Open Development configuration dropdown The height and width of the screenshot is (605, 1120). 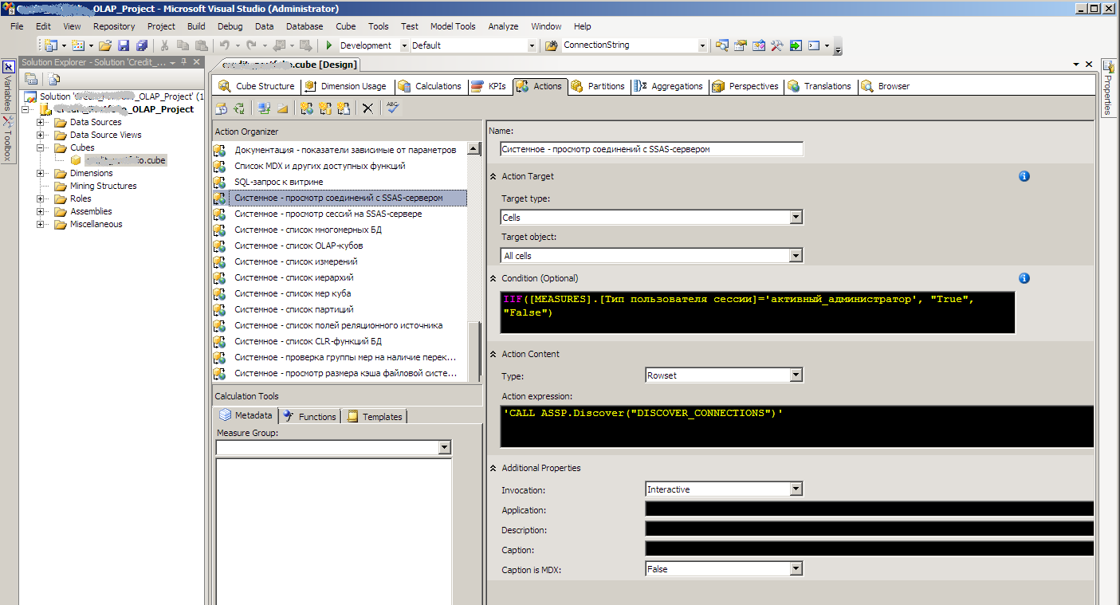coord(404,46)
